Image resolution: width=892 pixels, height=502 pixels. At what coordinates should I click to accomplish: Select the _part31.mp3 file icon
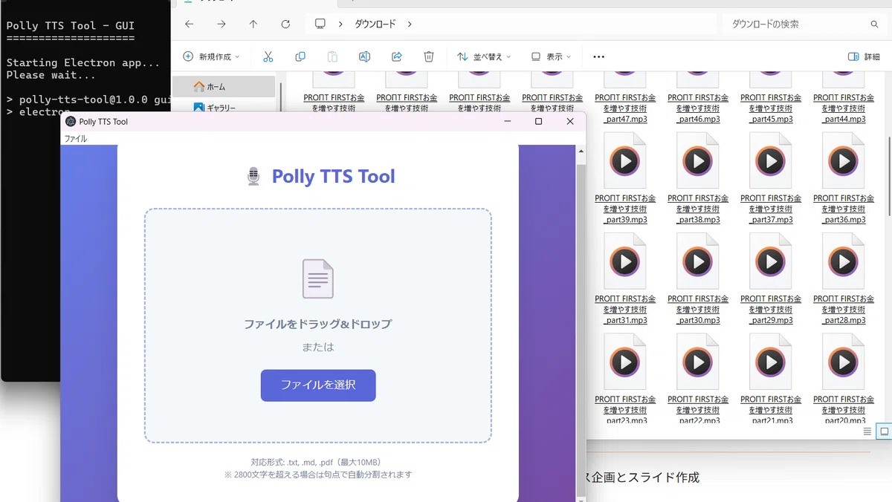pyautogui.click(x=625, y=261)
